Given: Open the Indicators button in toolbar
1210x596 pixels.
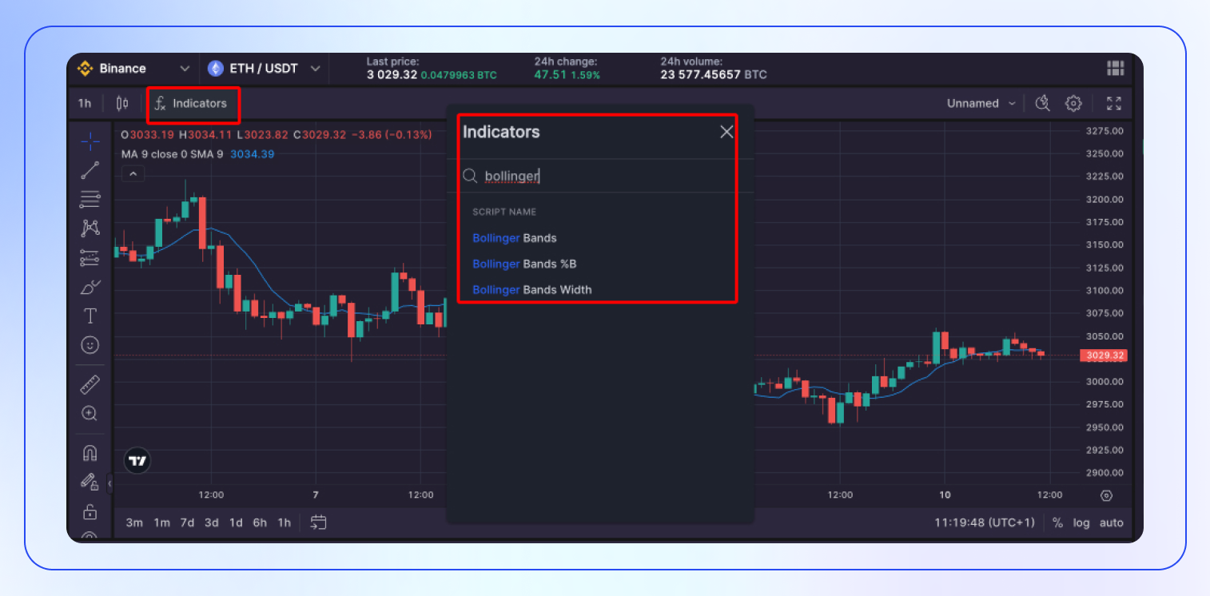Looking at the screenshot, I should (x=191, y=103).
